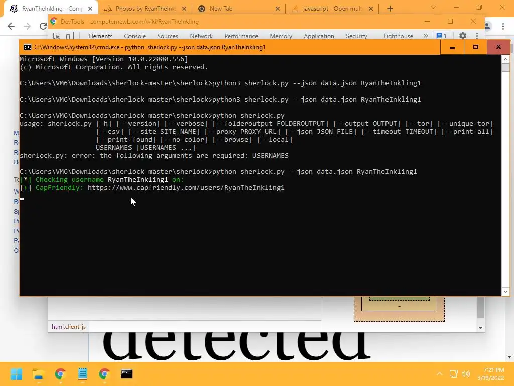
Task: Switch to DevTools Console tab
Action: pyautogui.click(x=135, y=36)
